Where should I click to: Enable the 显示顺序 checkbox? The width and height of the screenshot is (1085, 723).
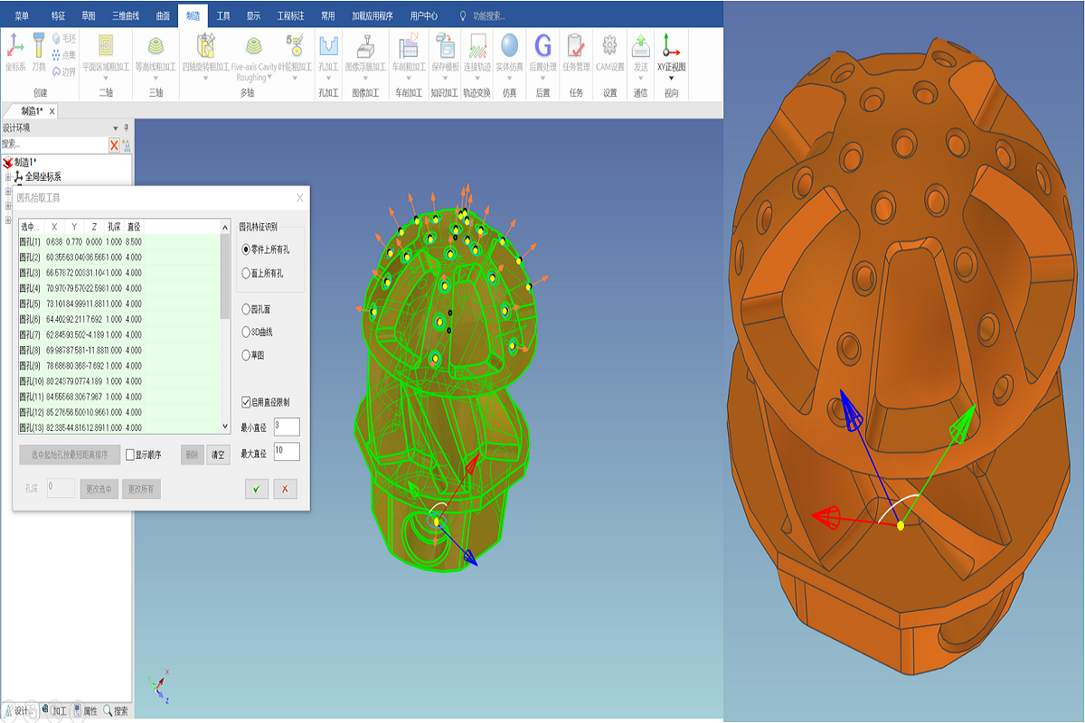click(x=130, y=455)
